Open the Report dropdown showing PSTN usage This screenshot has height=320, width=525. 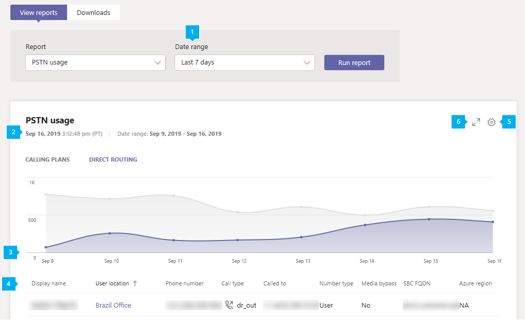coord(95,62)
